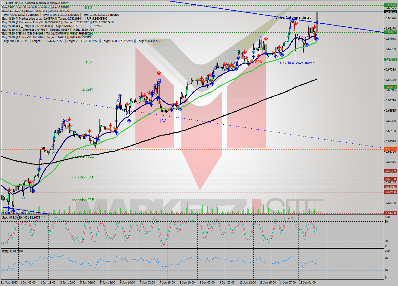Click the red 0.64488 price tag

[391, 213]
